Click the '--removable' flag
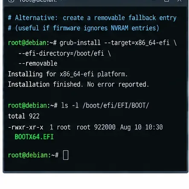 point(38,63)
